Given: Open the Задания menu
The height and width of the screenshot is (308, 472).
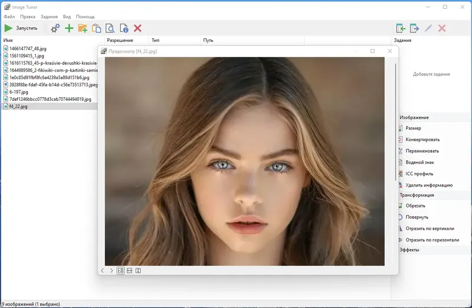Looking at the screenshot, I should [x=49, y=17].
